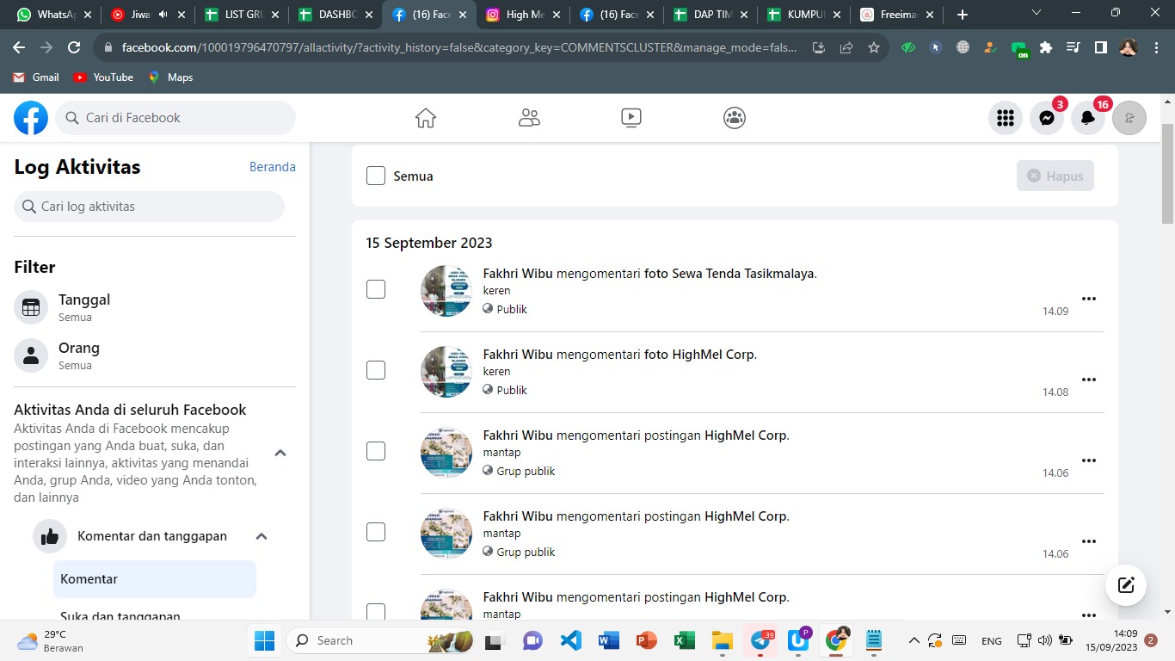The height and width of the screenshot is (661, 1175).
Task: Open a new Chrome tab
Action: (962, 15)
